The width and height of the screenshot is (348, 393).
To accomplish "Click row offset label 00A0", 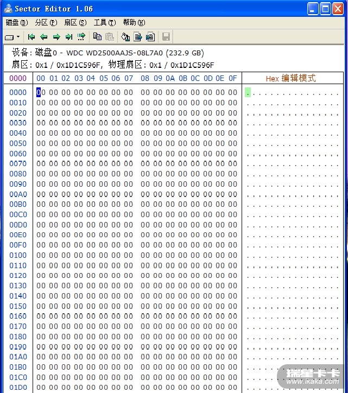I will click(18, 194).
